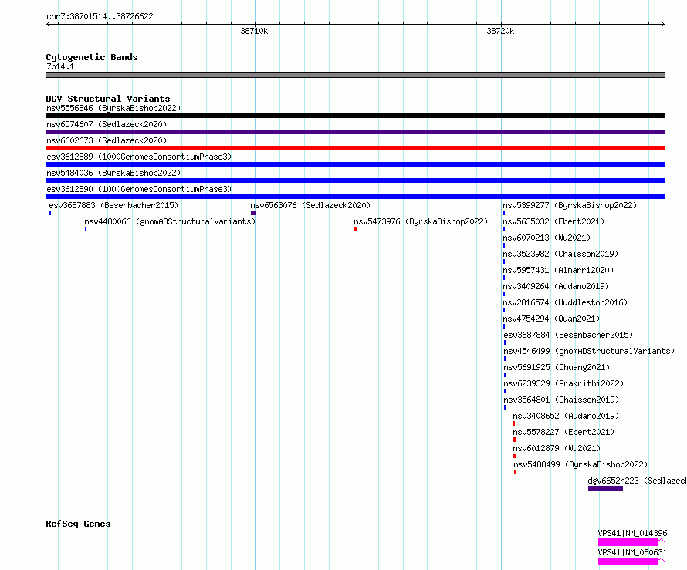Click the Cytogenetic Bands track title

coord(92,57)
